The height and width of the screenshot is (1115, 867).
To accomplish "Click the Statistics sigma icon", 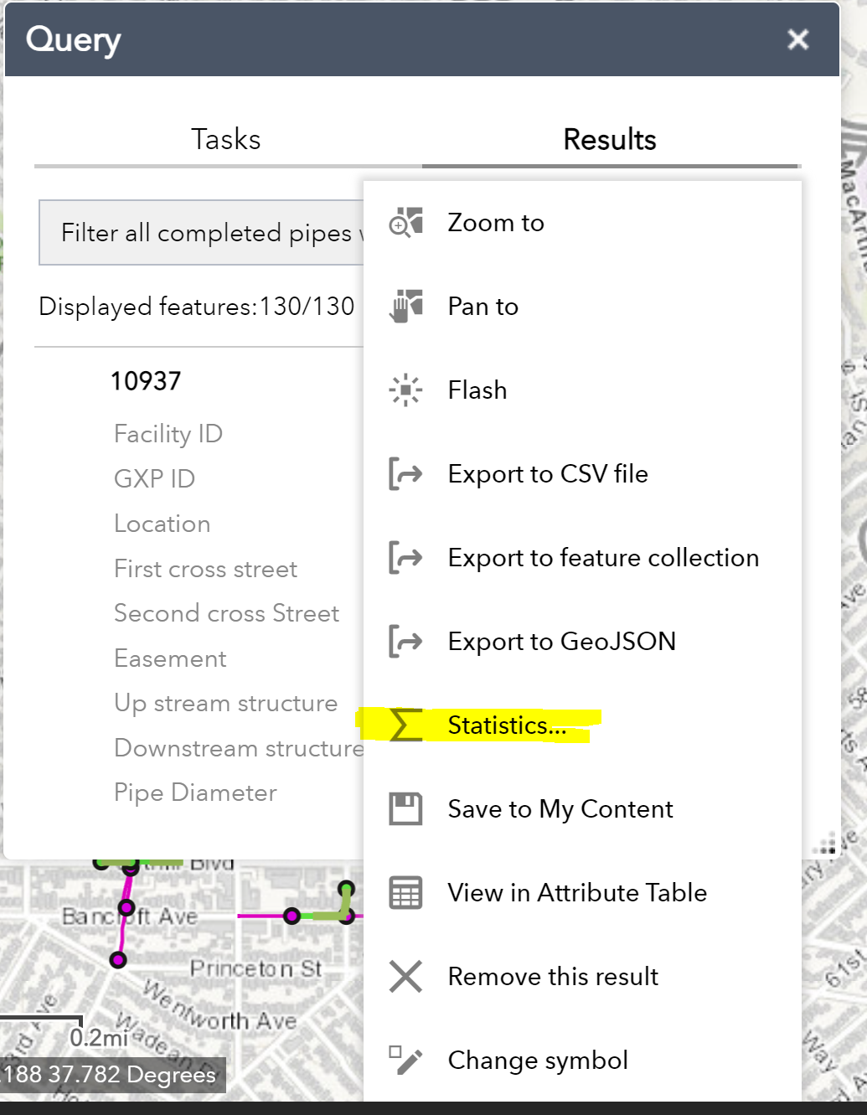I will point(405,725).
